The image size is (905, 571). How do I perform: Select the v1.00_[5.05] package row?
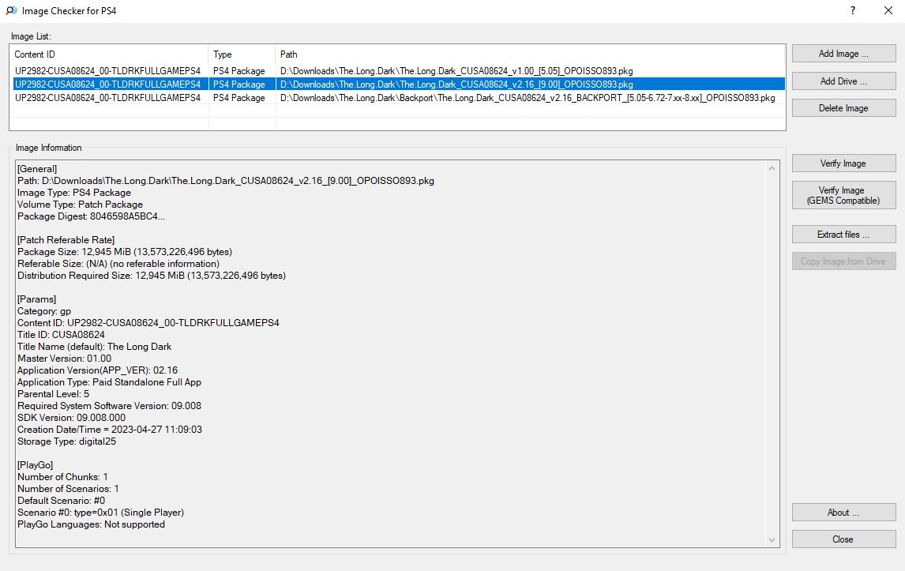pos(398,71)
